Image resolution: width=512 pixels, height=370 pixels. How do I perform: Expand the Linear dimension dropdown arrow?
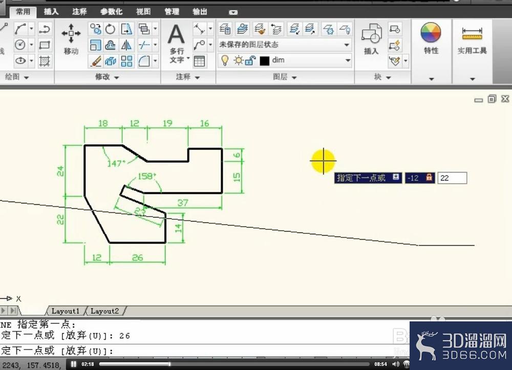210,29
